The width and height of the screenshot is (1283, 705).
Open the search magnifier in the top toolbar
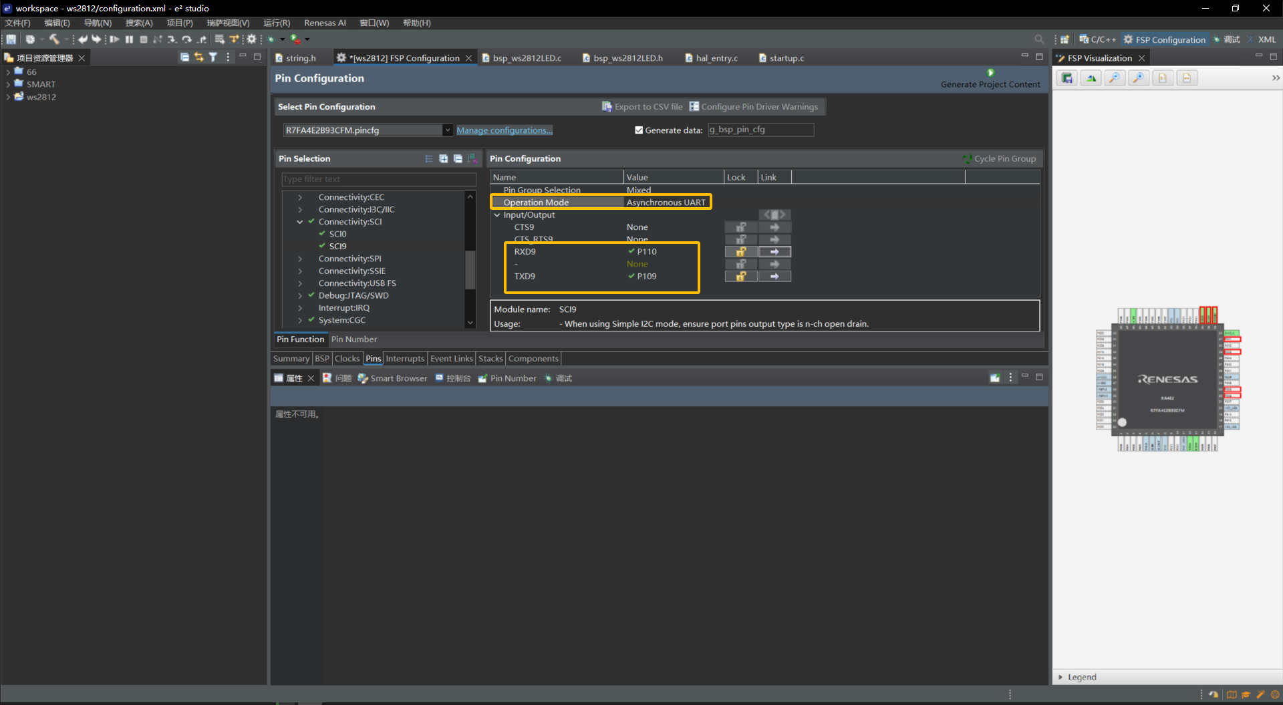1039,39
